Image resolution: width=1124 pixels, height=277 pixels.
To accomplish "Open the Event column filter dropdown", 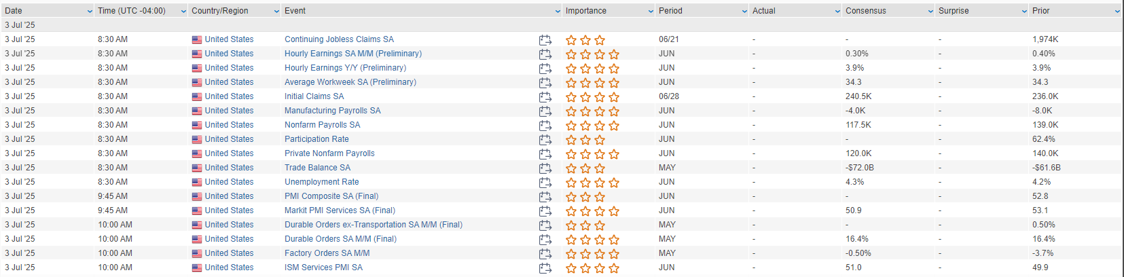I will (x=558, y=12).
